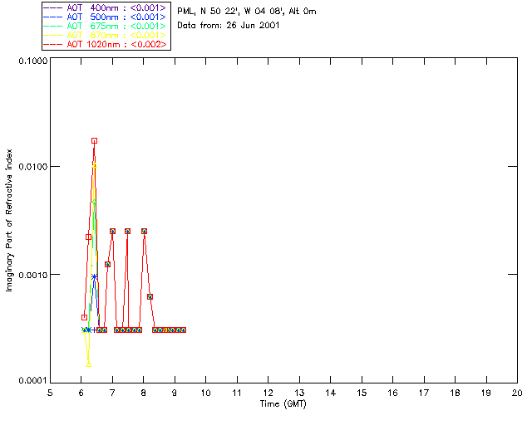Click the peak data marker at time 8
This screenshot has width=532, height=425.
[x=144, y=231]
